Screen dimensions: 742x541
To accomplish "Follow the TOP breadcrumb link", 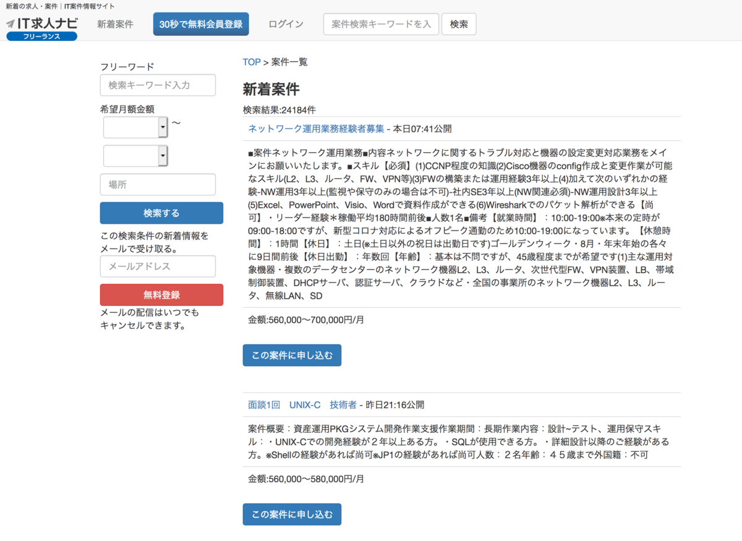I will (252, 62).
